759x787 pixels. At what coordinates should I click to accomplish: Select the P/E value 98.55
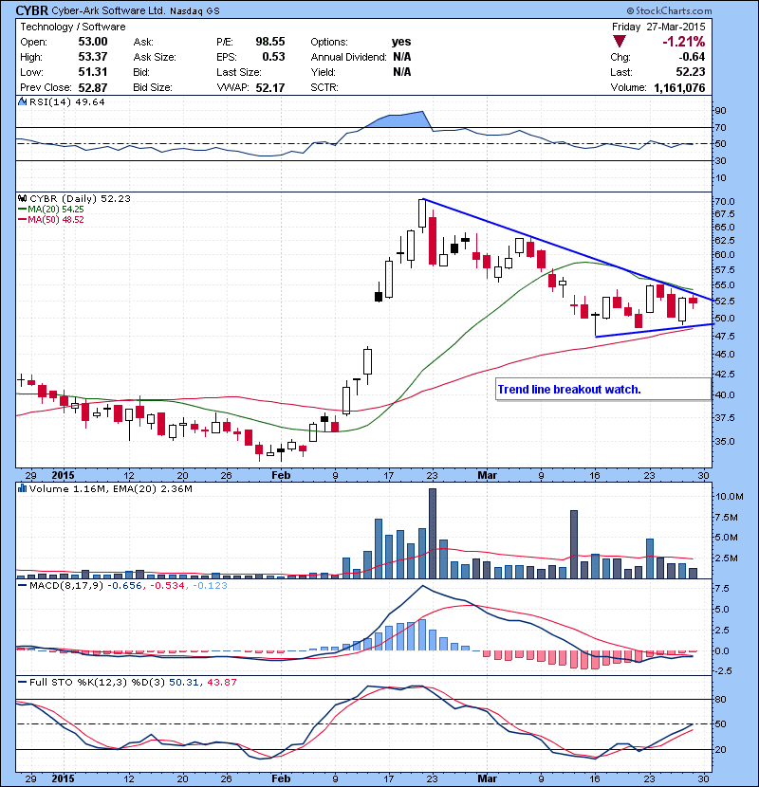270,42
